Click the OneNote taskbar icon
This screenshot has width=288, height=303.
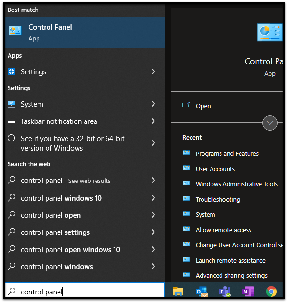coord(248,292)
